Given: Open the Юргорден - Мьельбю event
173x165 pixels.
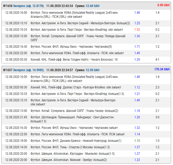Looking at the screenshot, I should click(72, 153).
